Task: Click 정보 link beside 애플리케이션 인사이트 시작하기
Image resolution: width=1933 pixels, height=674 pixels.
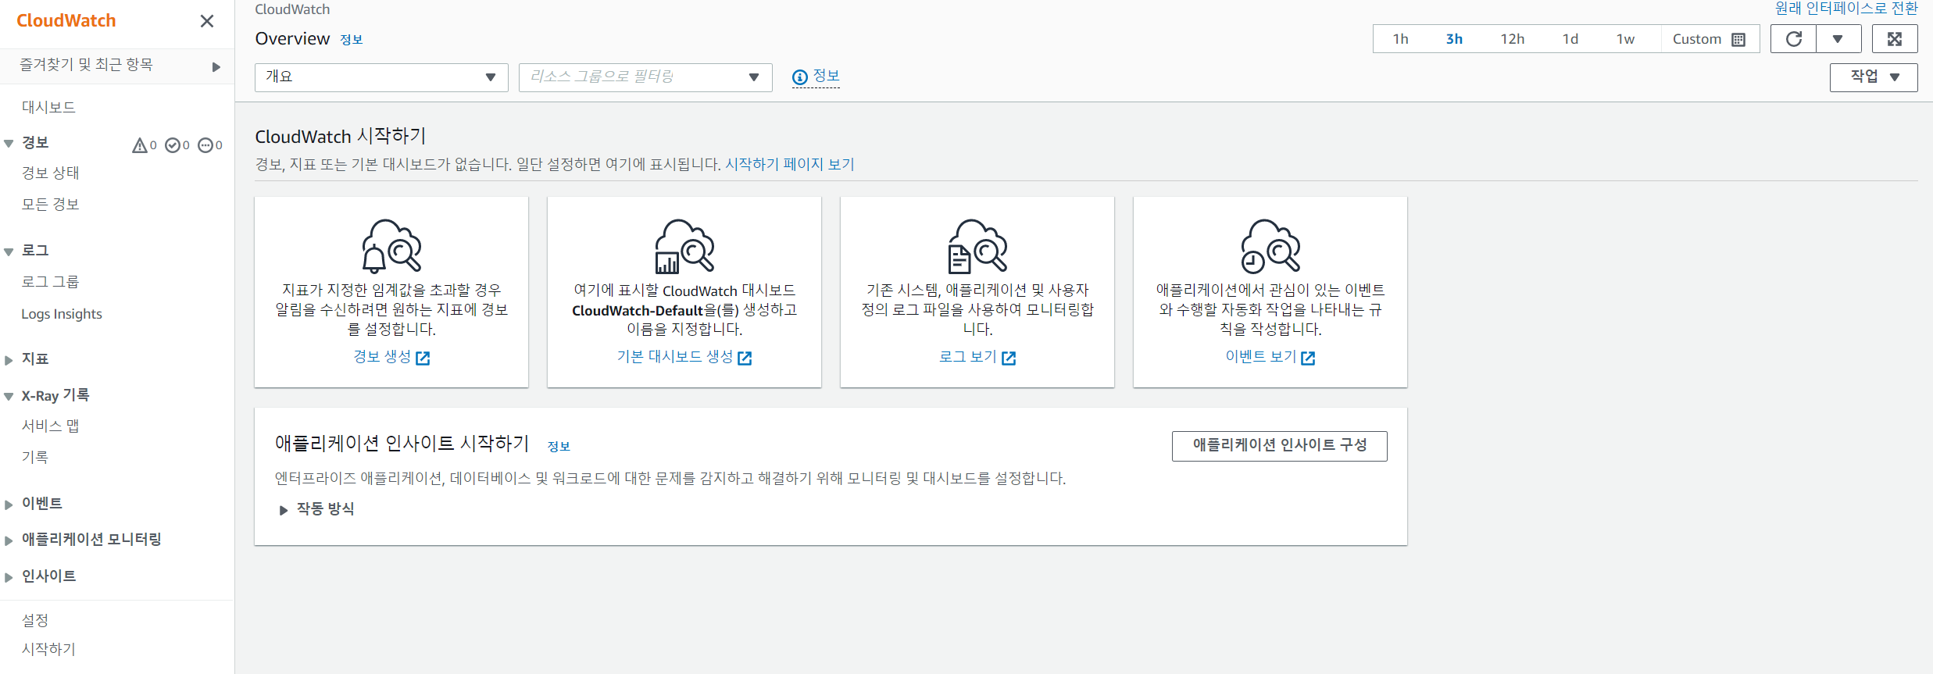Action: coord(559,447)
